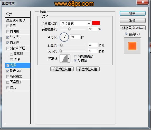The width and height of the screenshot is (151, 130).
Task: Uncheck the 颜色叠加 color overlay checkbox
Action: point(8,71)
